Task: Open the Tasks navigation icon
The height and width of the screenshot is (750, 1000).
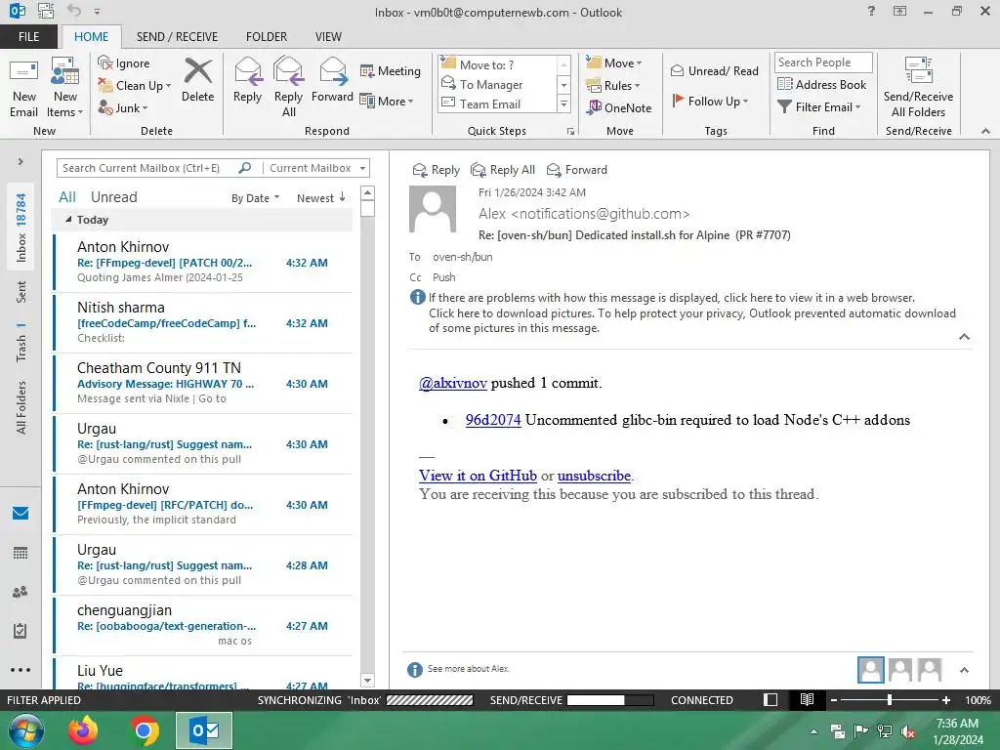Action: [21, 631]
